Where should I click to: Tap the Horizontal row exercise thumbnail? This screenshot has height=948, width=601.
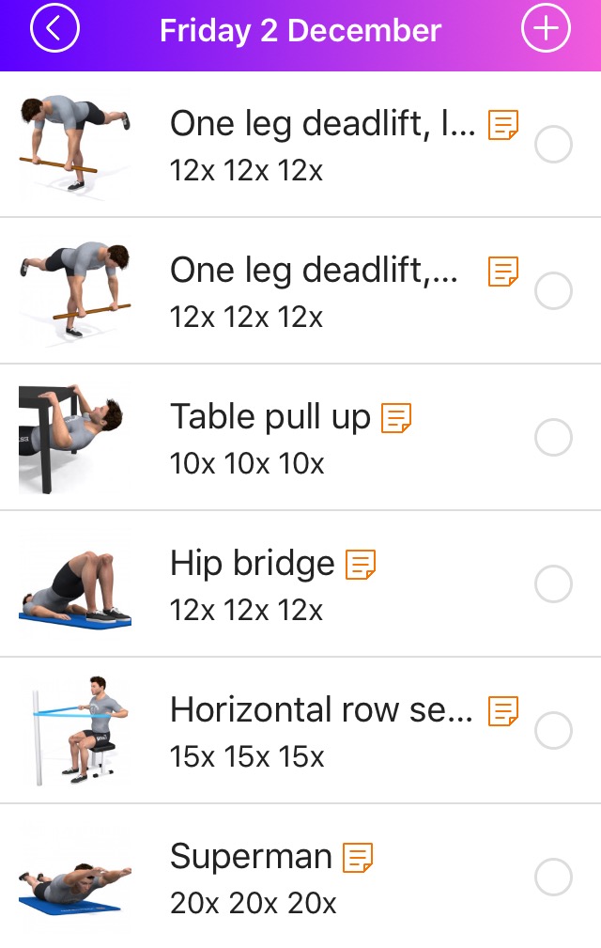click(x=75, y=730)
